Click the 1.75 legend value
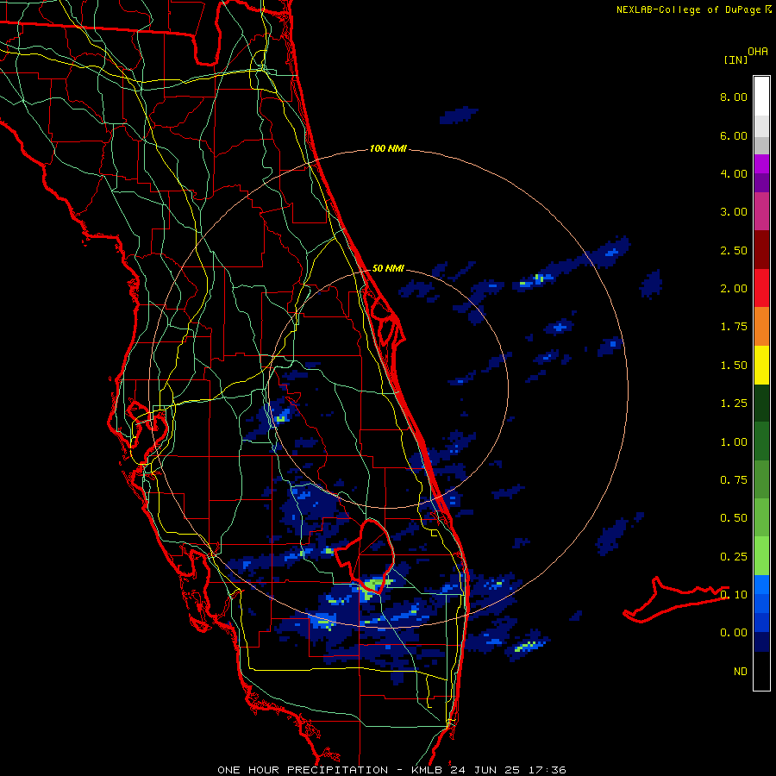This screenshot has width=776, height=776. click(x=734, y=327)
